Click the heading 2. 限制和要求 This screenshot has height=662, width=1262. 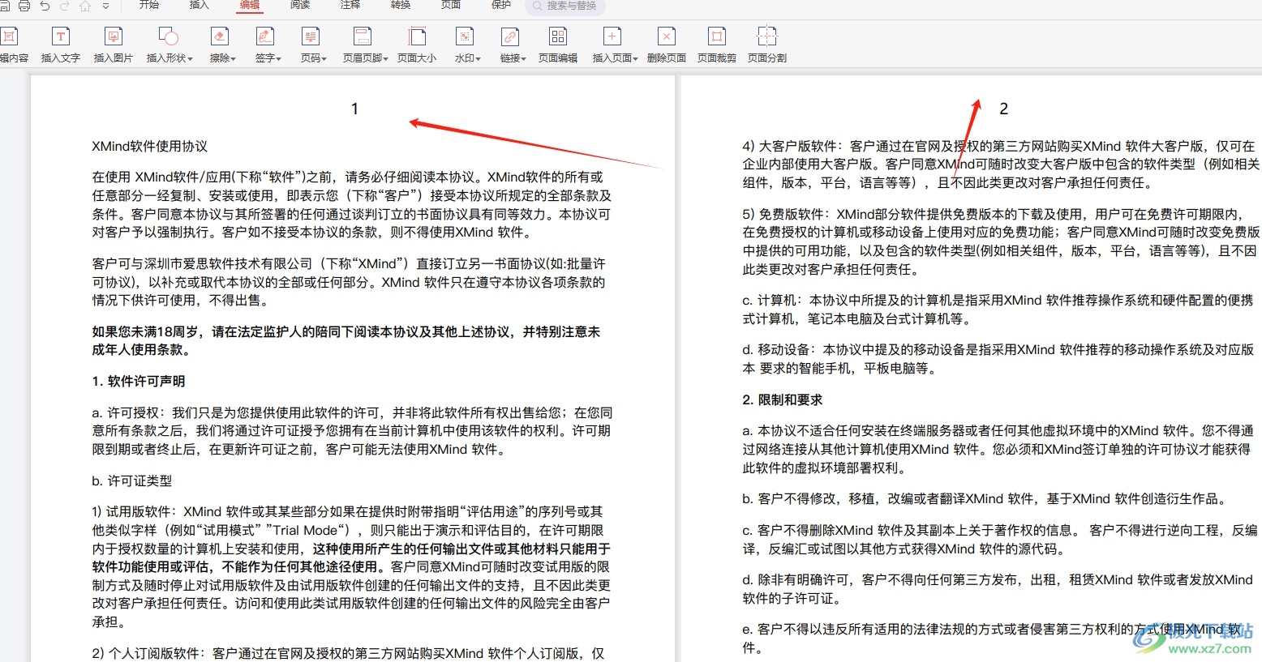click(782, 400)
